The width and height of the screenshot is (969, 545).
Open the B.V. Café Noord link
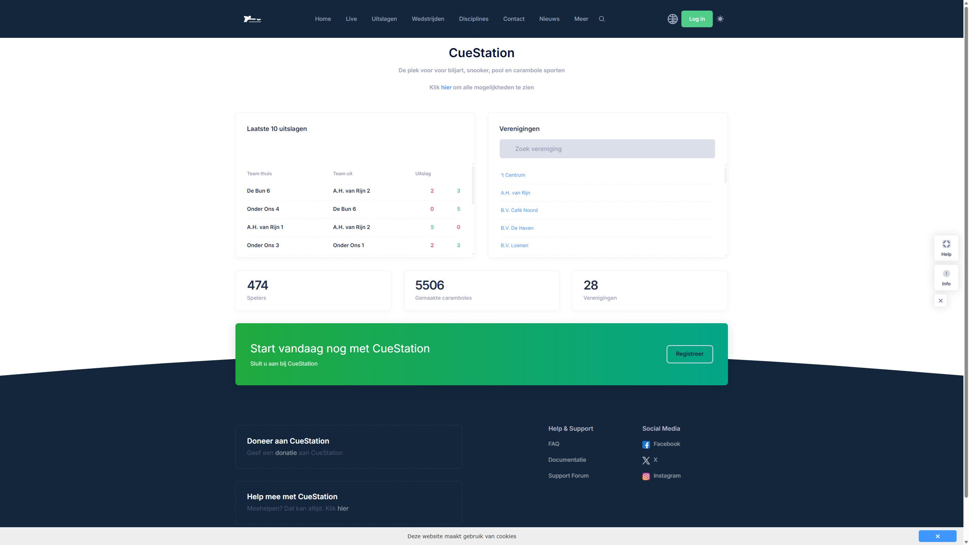point(519,210)
